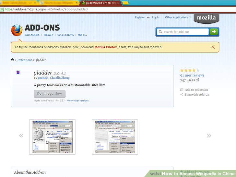This screenshot has width=236, height=177.
Task: Open the Themes menu item
Action: click(48, 35)
